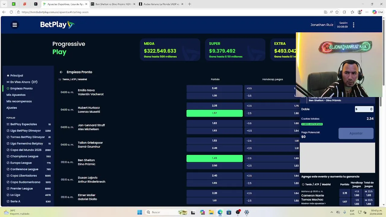Open the browser profile avatar
Viewport: 386px width, 217px height.
(359, 12)
